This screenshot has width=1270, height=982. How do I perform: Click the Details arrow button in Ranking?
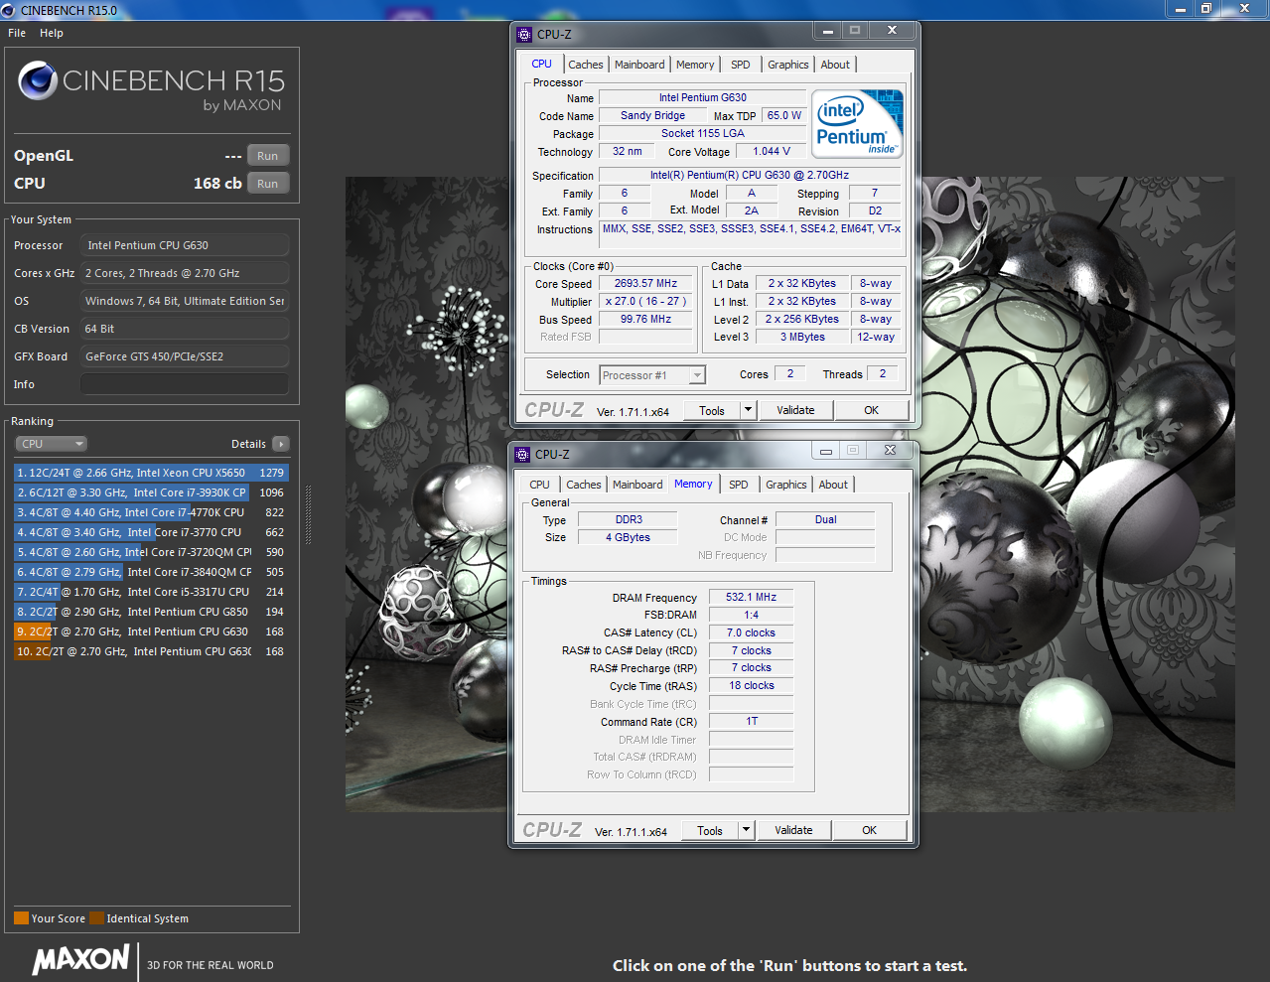[x=281, y=444]
